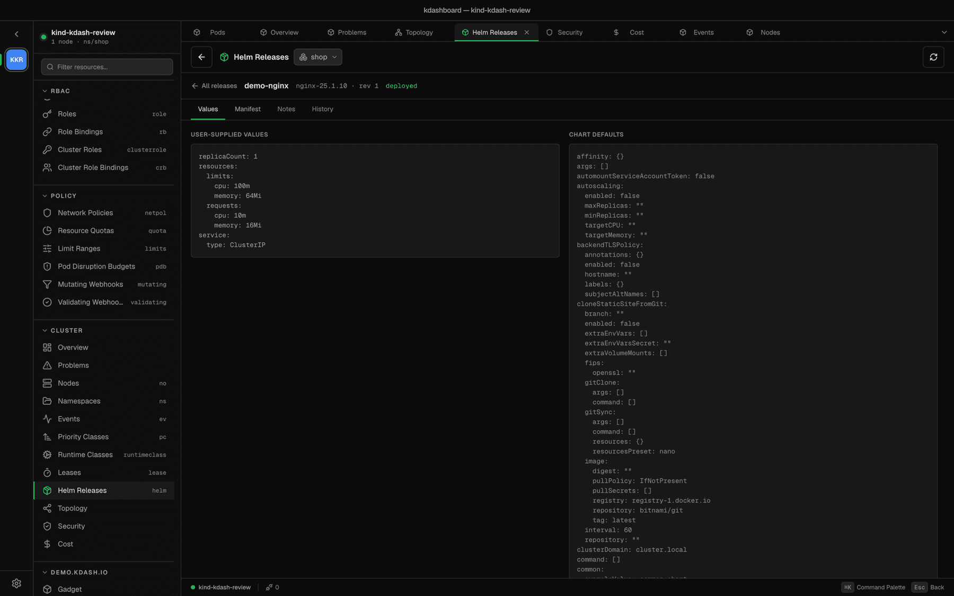The width and height of the screenshot is (954, 596).
Task: Open Priority Classes
Action: 104,437
